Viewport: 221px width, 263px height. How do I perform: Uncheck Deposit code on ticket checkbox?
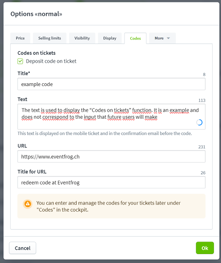[20, 61]
